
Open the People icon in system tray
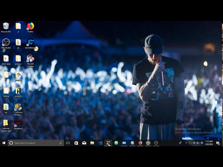click(180, 143)
